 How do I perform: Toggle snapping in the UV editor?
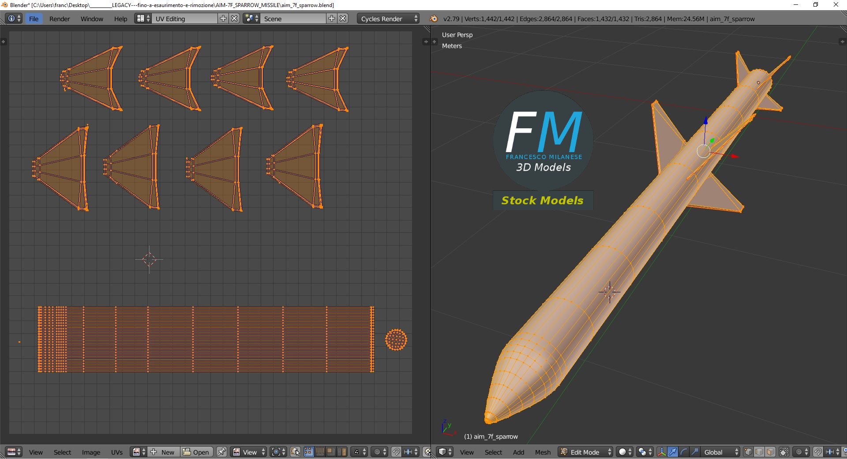(x=396, y=452)
